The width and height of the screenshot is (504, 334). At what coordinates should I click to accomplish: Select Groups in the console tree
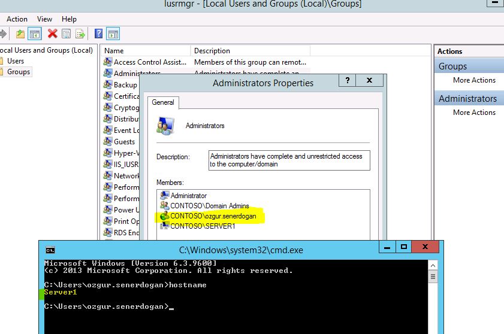point(19,72)
